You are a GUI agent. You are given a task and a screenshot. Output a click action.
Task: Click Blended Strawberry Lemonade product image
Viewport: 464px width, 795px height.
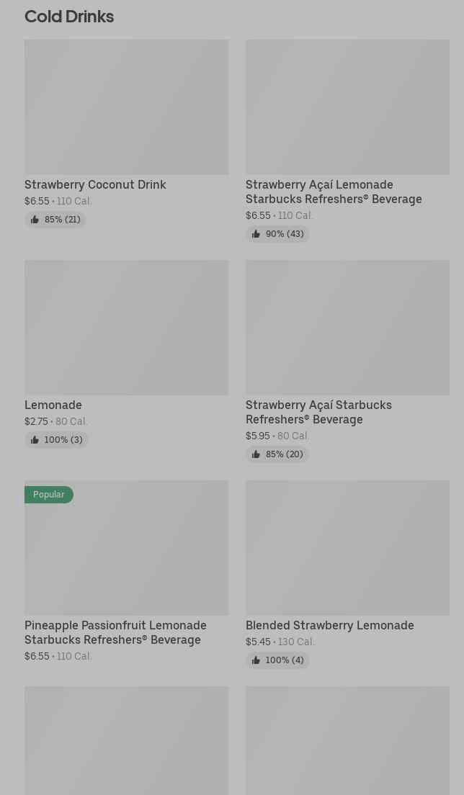point(347,547)
